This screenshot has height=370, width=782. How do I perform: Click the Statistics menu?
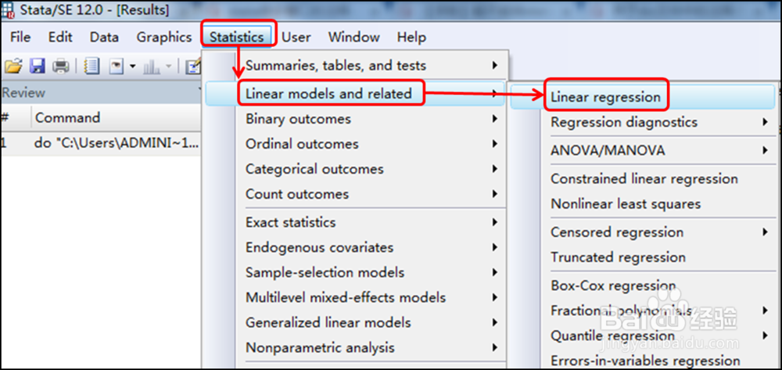tap(237, 37)
